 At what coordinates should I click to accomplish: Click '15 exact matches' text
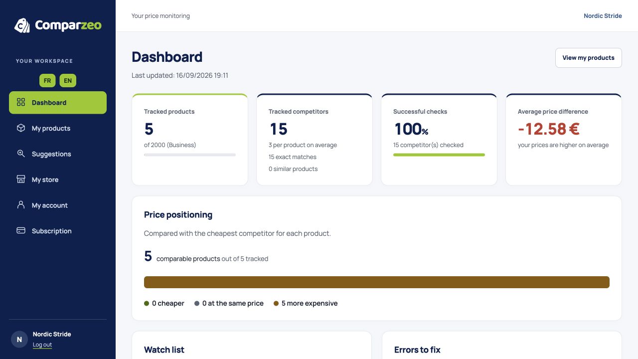293,157
